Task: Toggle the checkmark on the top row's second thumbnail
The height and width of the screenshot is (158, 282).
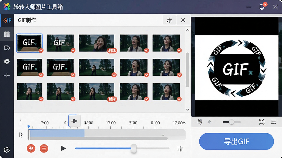Action: coord(73,50)
